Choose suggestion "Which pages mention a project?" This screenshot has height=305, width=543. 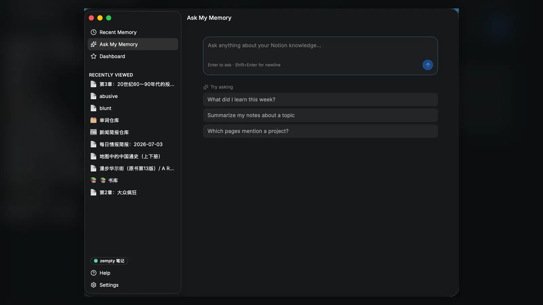320,131
